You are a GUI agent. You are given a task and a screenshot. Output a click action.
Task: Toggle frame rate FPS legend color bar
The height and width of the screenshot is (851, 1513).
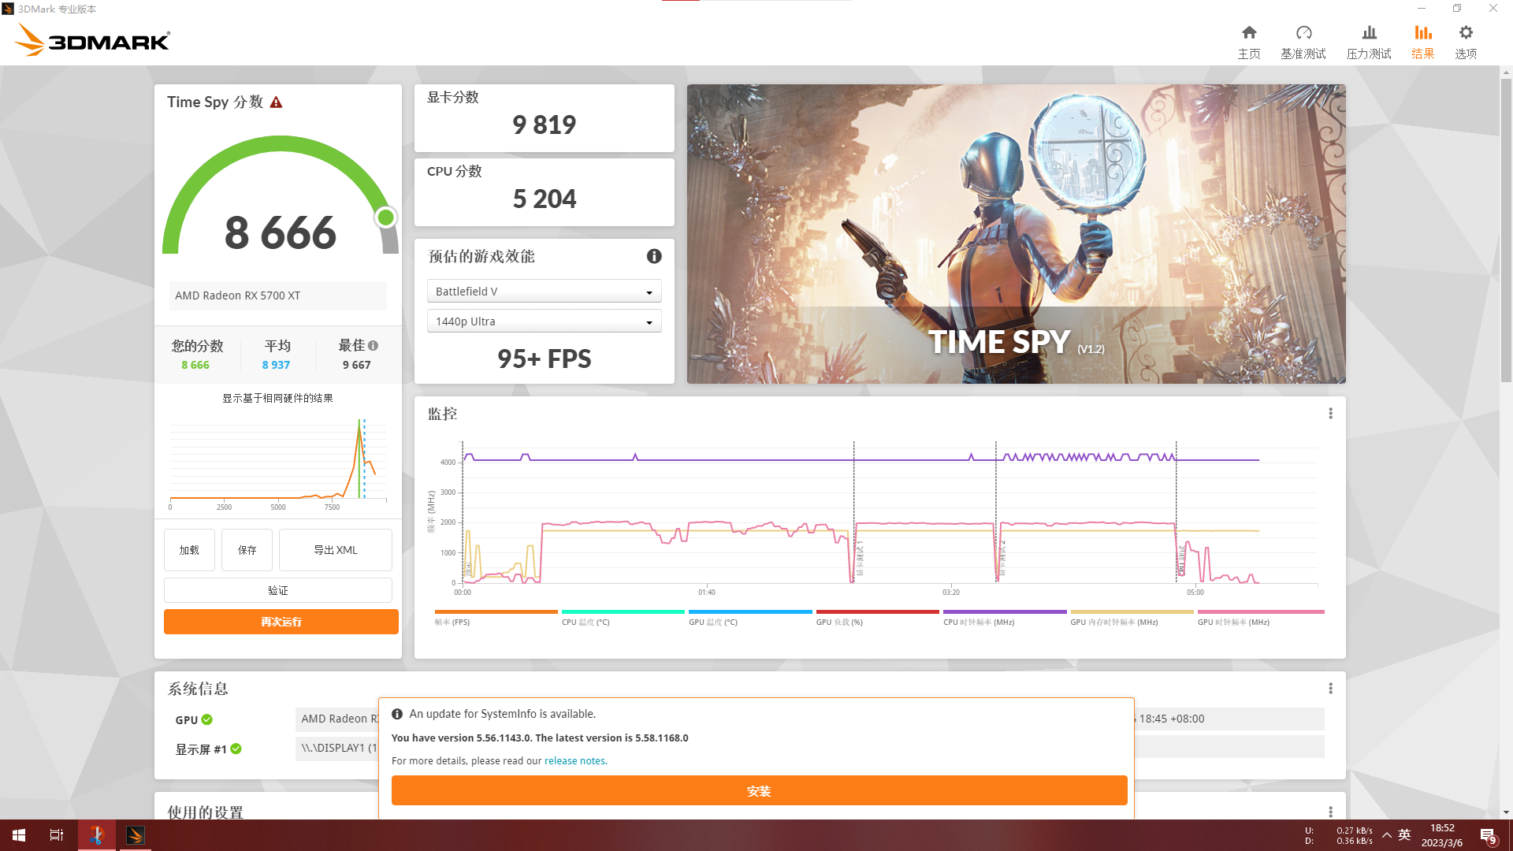pos(496,611)
